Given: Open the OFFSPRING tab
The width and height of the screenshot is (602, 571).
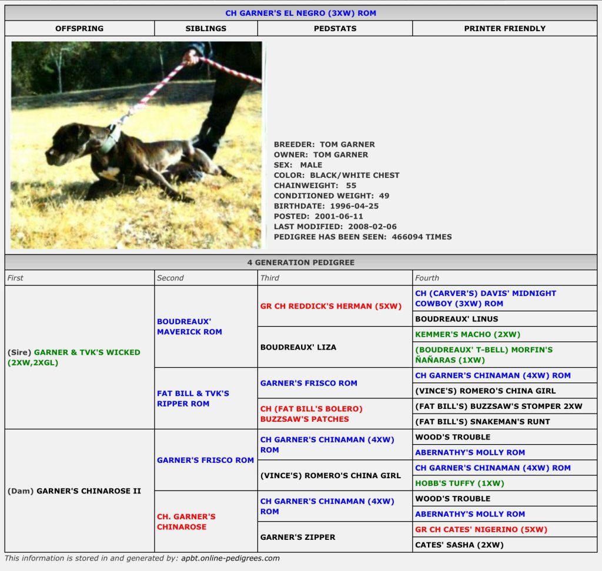Looking at the screenshot, I should tap(79, 28).
